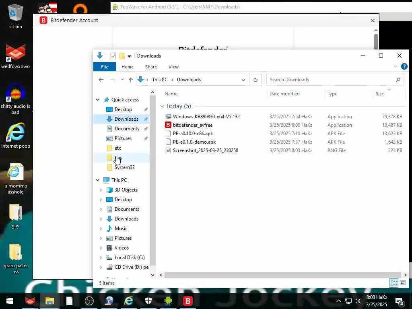The width and height of the screenshot is (412, 309).
Task: Switch to the Share ribbon tab
Action: (x=151, y=67)
